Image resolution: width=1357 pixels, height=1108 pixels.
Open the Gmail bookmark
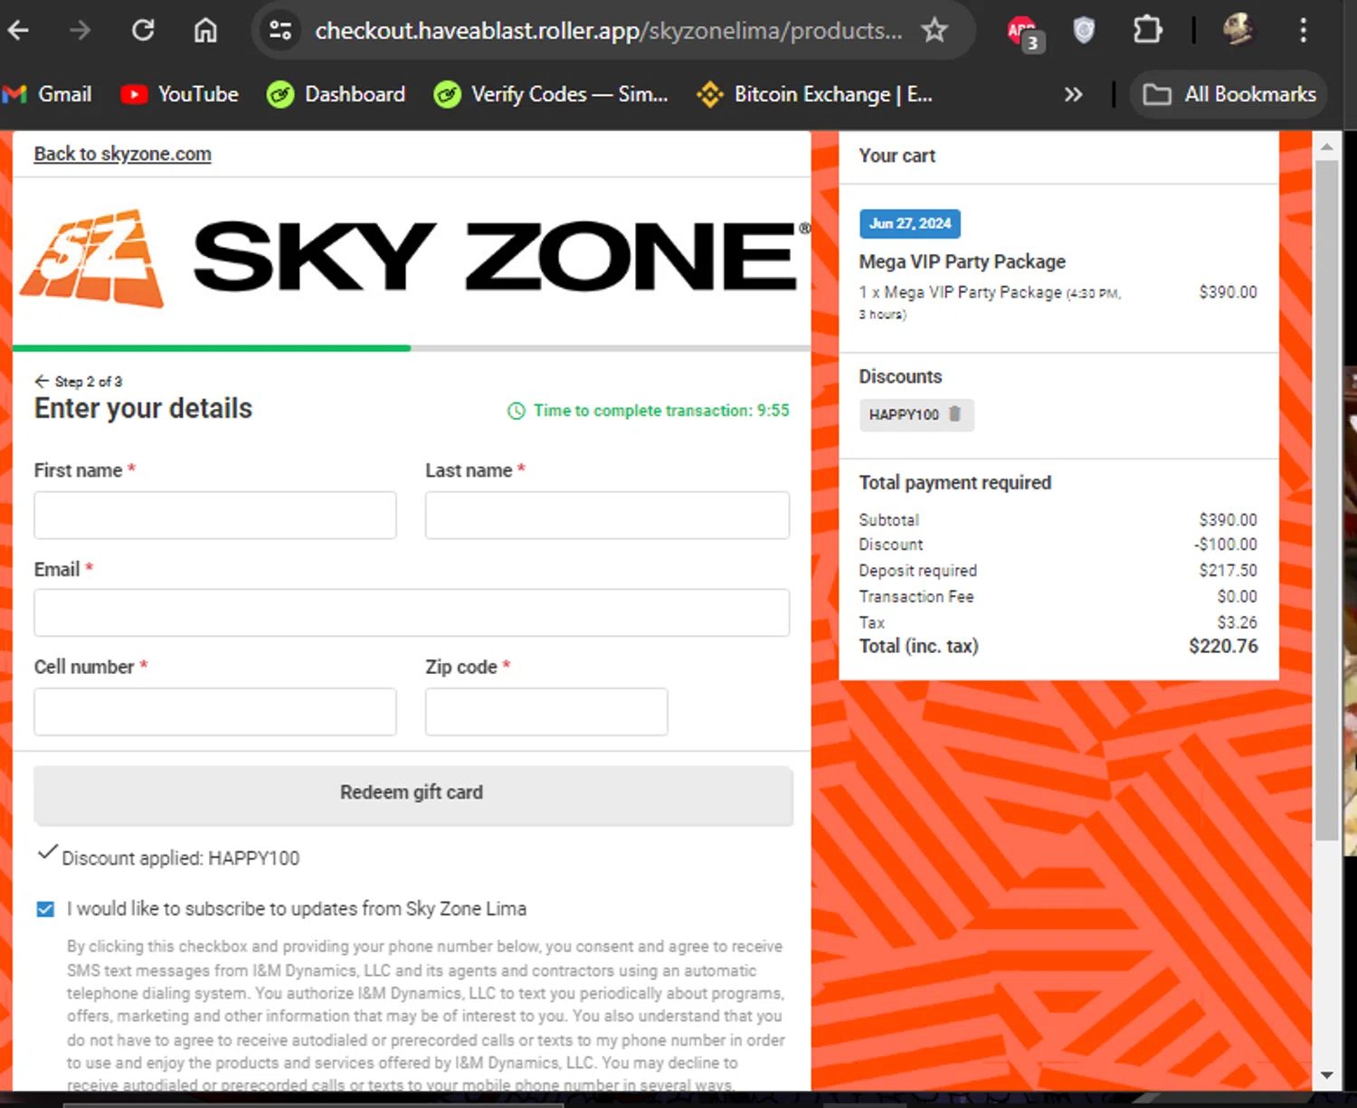coord(47,94)
